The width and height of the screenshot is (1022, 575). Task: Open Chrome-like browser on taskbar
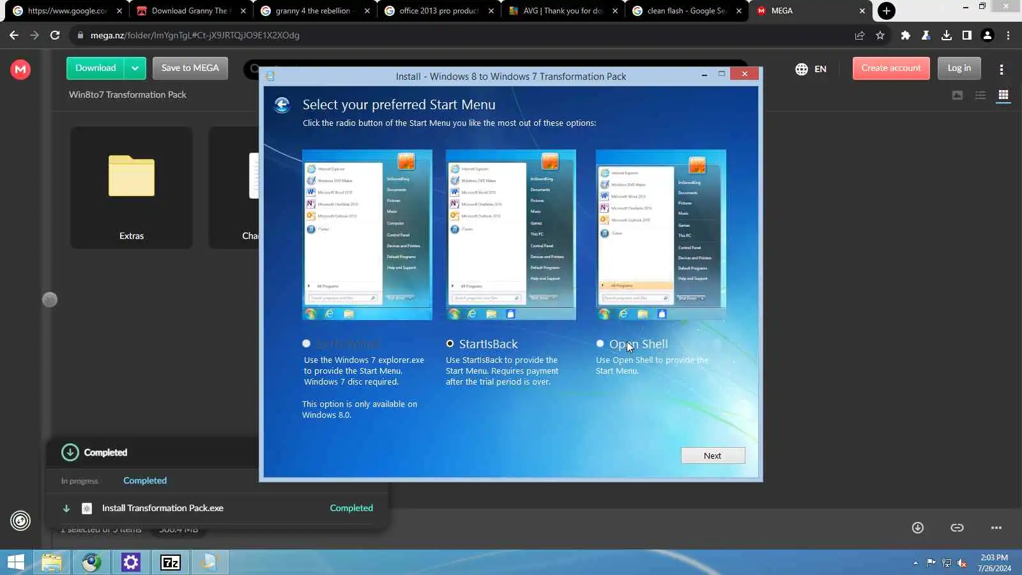[91, 562]
